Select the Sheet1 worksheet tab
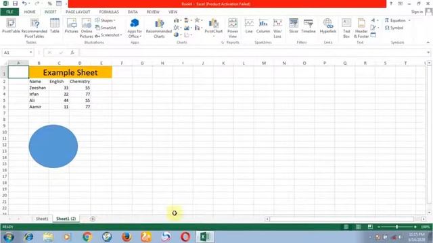The height and width of the screenshot is (243, 433). [x=42, y=219]
